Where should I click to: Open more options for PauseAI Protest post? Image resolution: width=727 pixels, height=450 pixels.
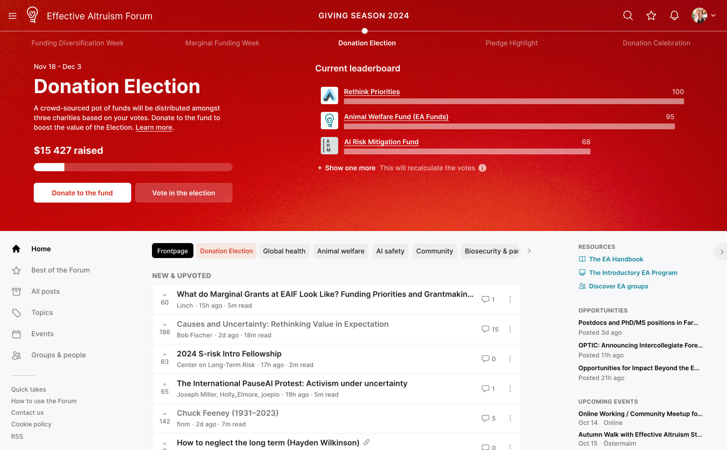tap(510, 389)
